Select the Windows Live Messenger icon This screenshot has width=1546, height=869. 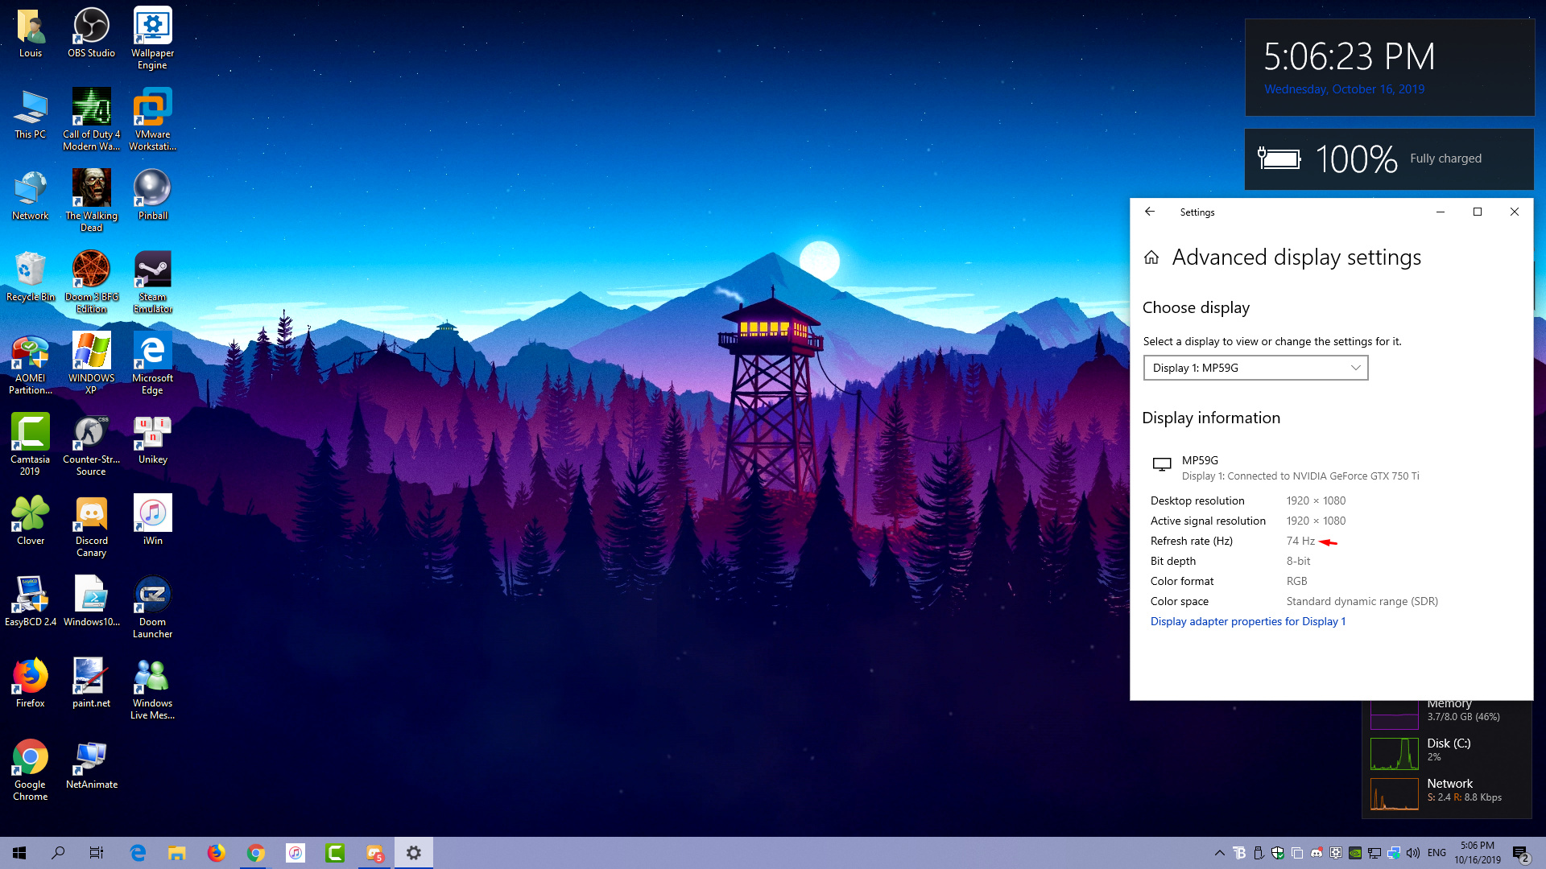(x=152, y=689)
